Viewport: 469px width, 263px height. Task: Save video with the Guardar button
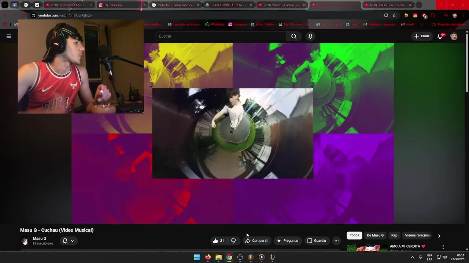click(x=317, y=241)
